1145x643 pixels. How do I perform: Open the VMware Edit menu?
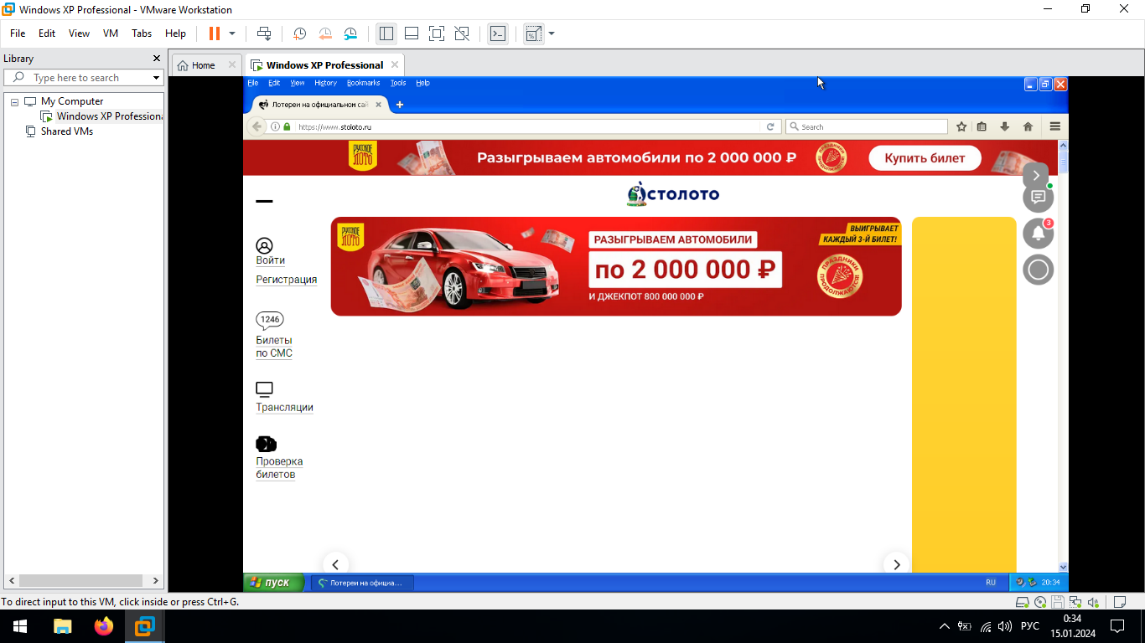click(47, 33)
